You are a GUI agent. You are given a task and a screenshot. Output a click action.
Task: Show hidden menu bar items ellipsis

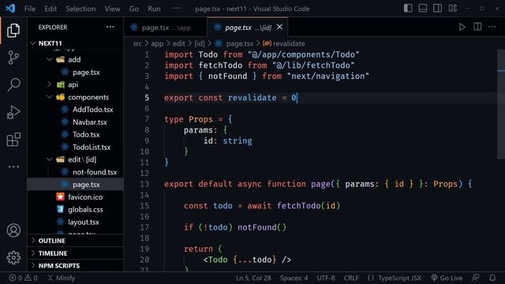(x=176, y=9)
